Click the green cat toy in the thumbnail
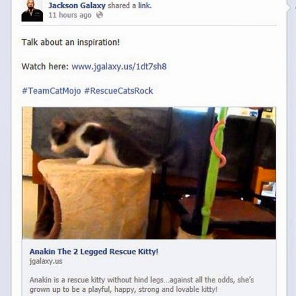 click(212, 173)
